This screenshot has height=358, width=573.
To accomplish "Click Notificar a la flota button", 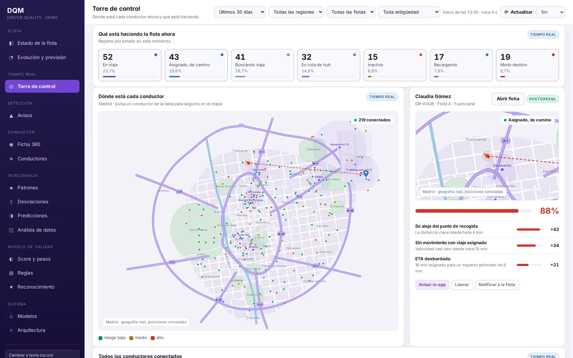I will pos(497,285).
